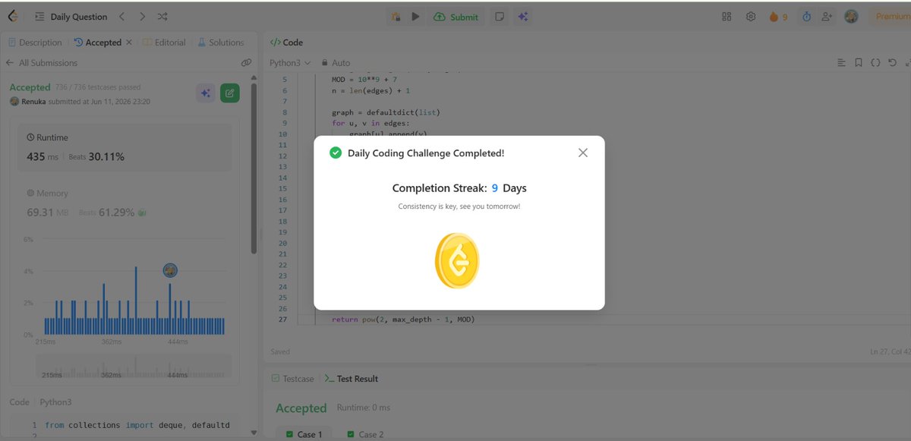Open the Daily Question problem list

pyautogui.click(x=70, y=17)
